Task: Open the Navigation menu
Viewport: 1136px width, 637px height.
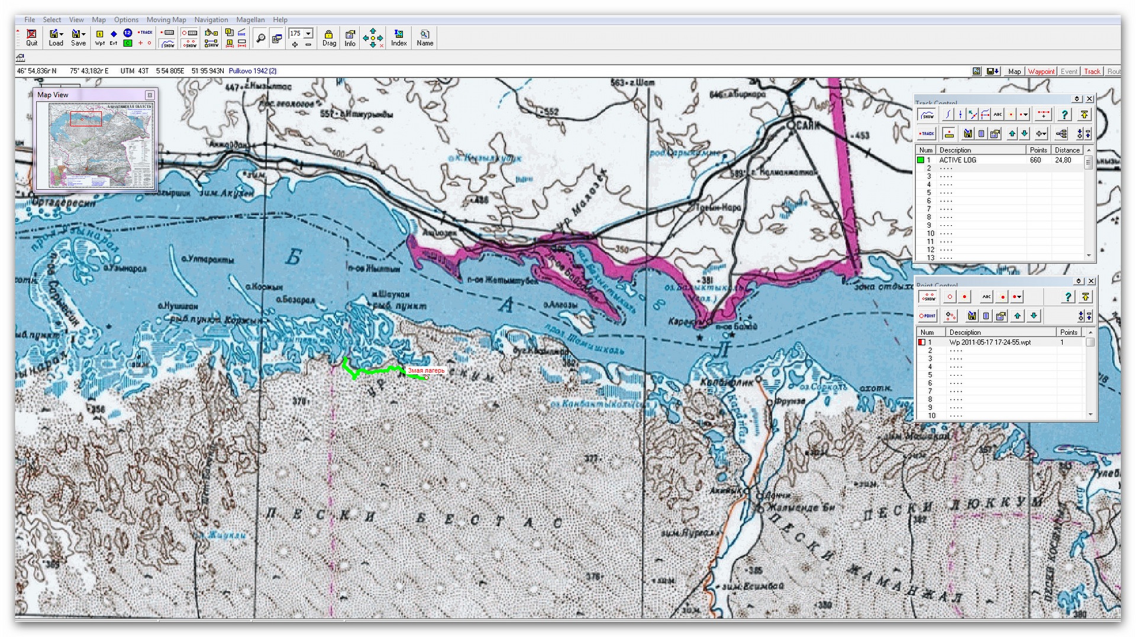Action: click(x=211, y=20)
